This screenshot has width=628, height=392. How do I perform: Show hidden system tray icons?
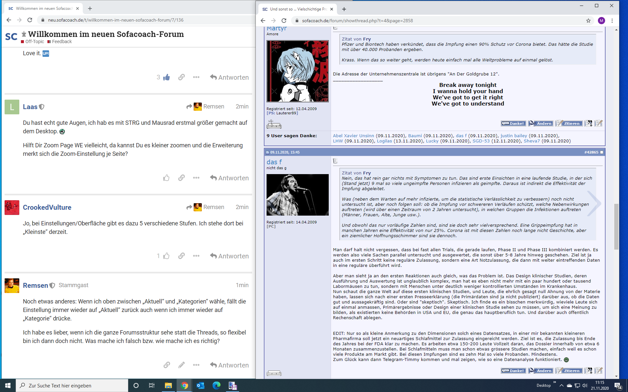561,385
